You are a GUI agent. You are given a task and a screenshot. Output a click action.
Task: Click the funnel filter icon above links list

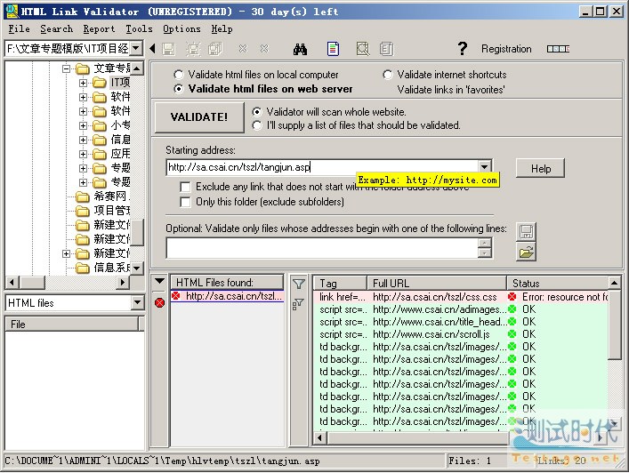[299, 284]
